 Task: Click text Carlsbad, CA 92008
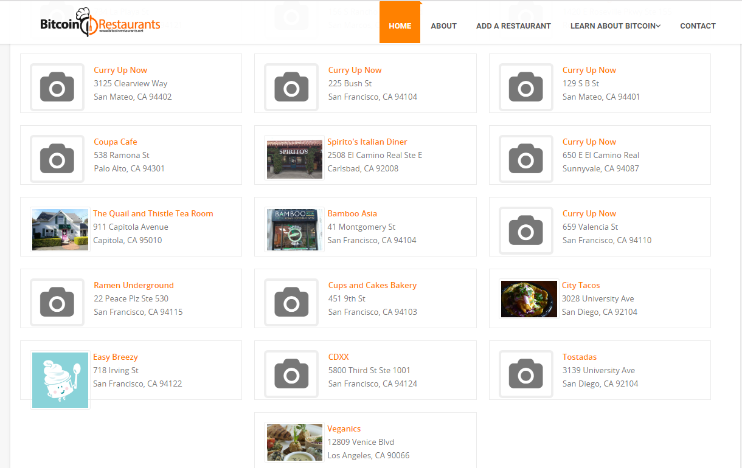[x=363, y=168]
